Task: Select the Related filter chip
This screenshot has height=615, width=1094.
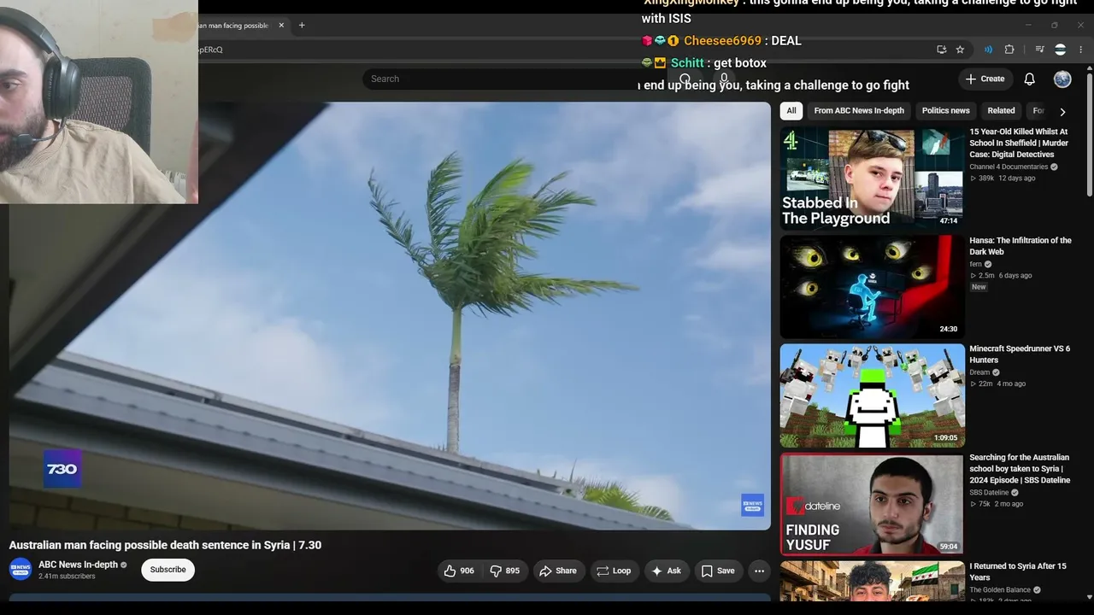Action: click(1002, 110)
